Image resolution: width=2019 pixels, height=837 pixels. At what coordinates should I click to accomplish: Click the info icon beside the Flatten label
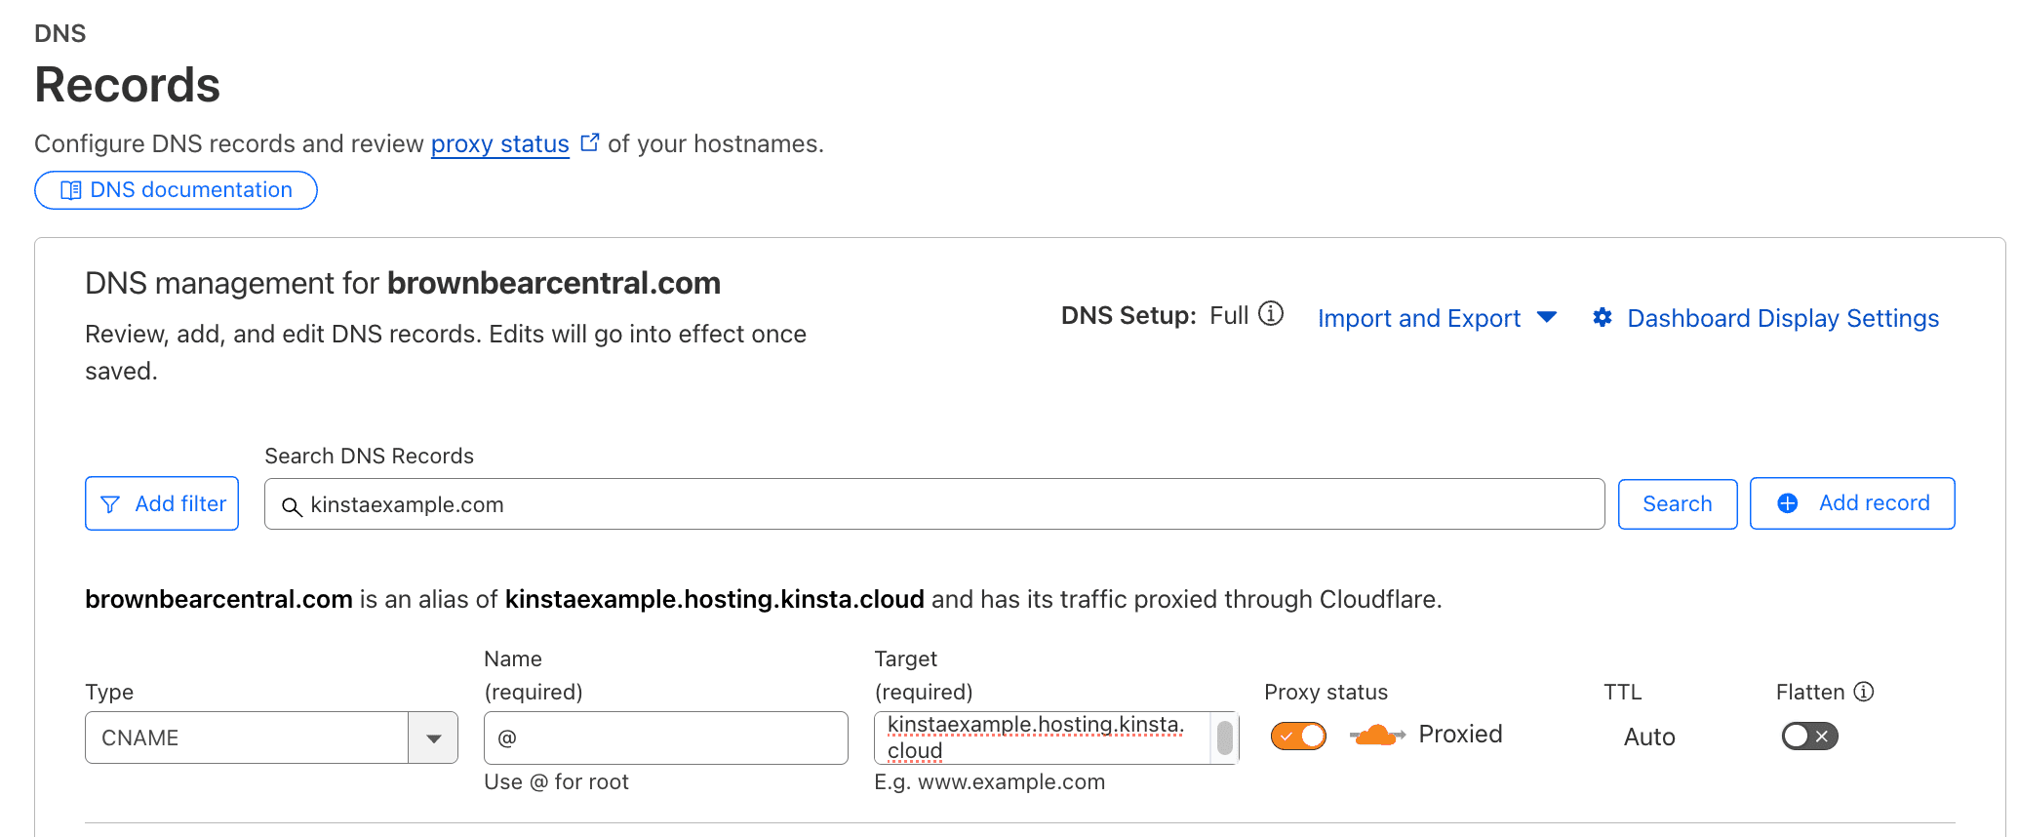(x=1864, y=691)
